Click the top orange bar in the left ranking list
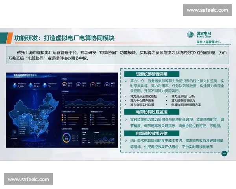The image size is (236, 189). point(75,115)
